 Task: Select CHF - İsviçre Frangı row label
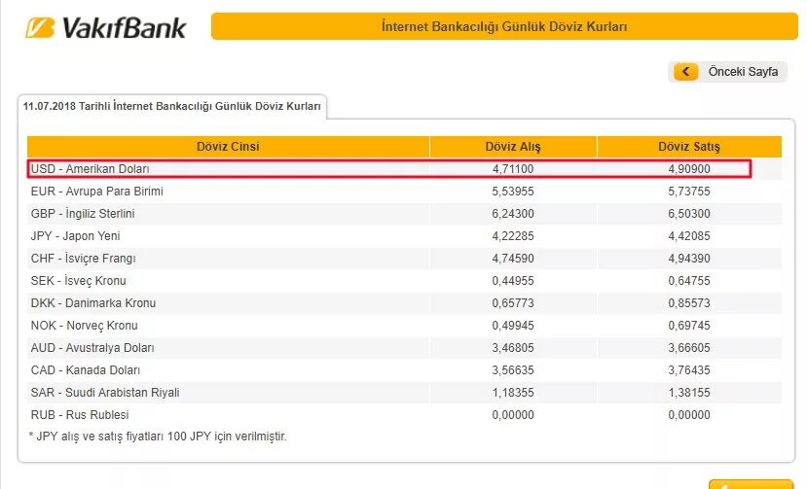(84, 259)
